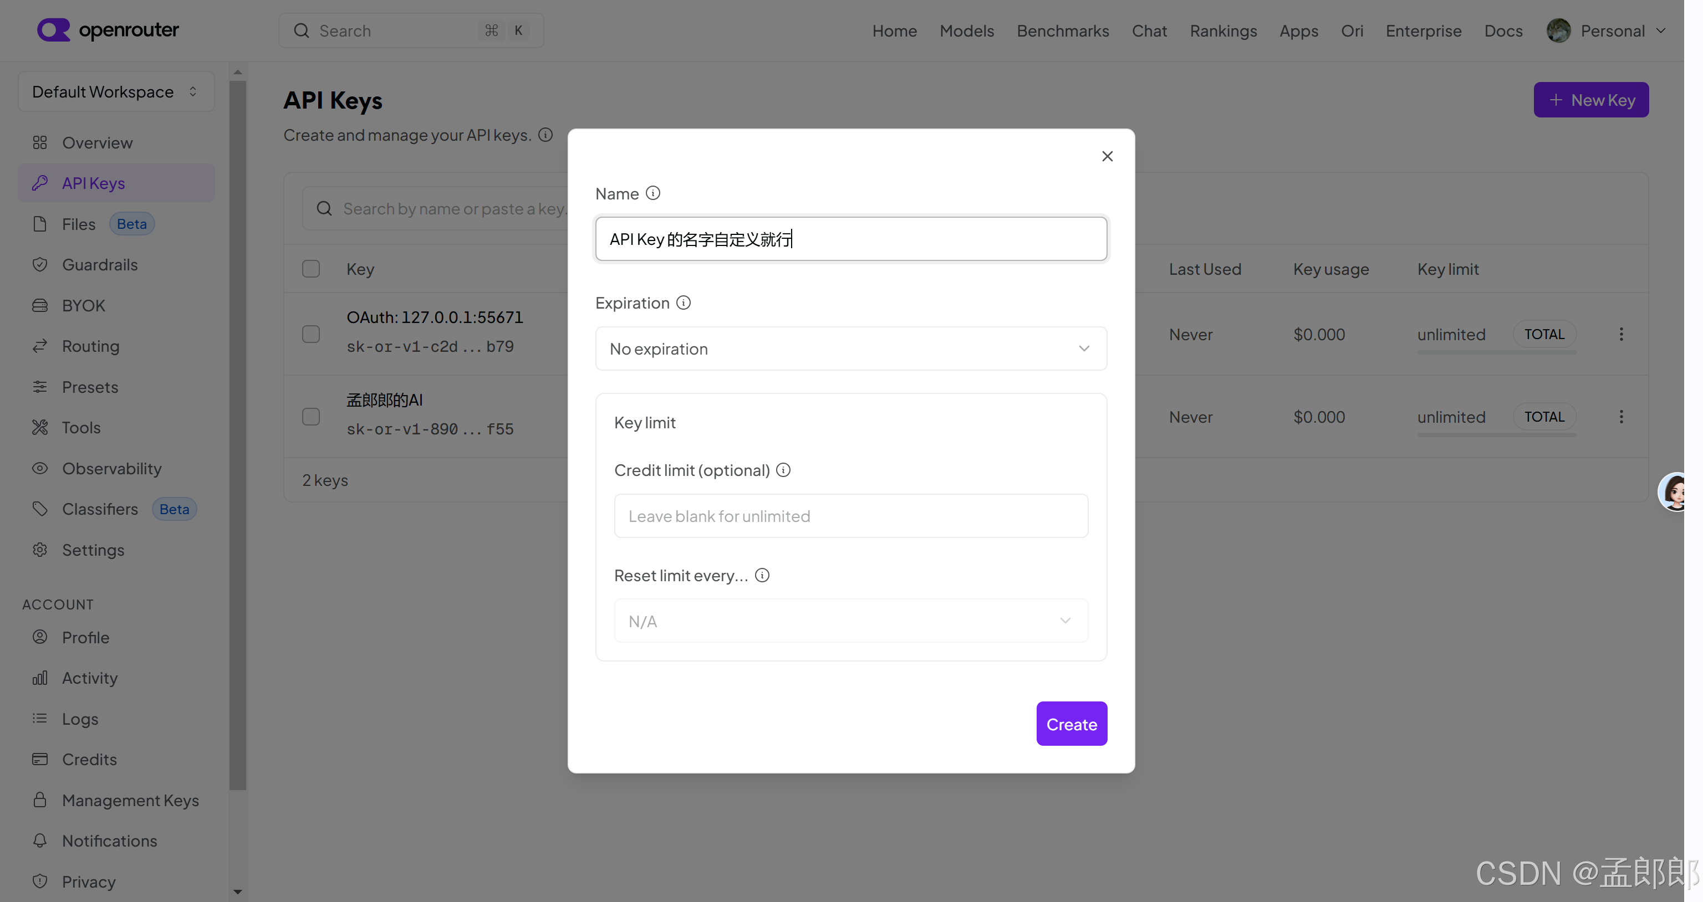This screenshot has height=902, width=1703.
Task: Click the OpenRouter logo icon
Action: click(x=54, y=30)
